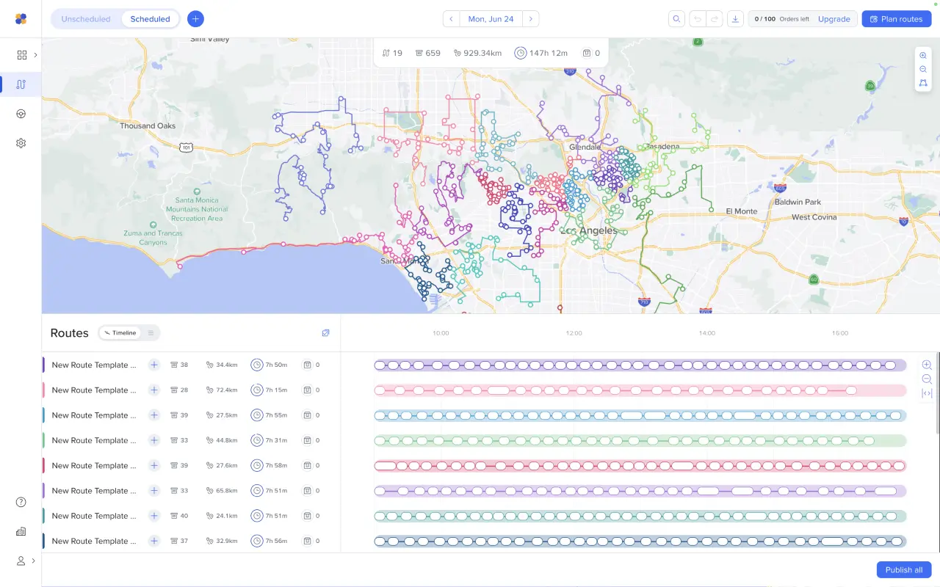
Task: Add stop to 27.6km route
Action: point(154,465)
